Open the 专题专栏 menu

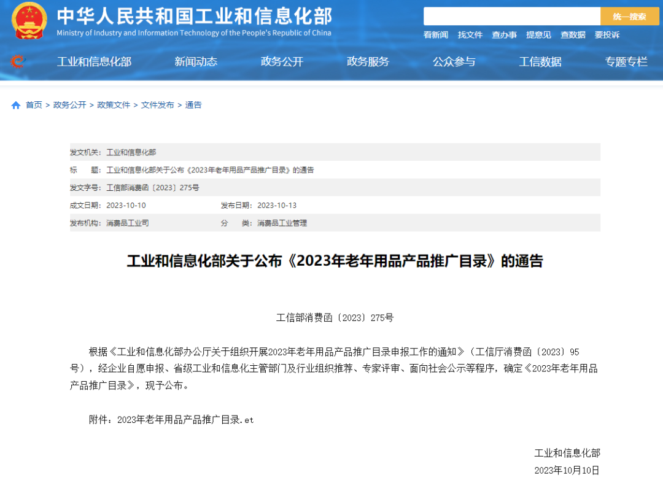click(626, 61)
